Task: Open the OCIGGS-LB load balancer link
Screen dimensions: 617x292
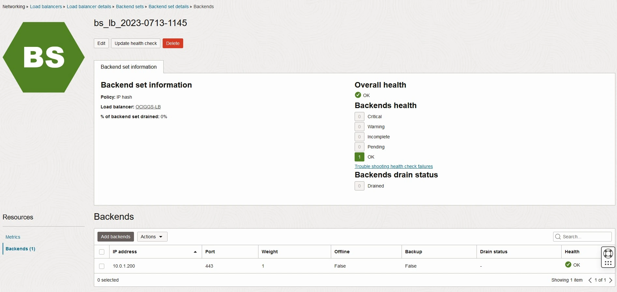Action: [148, 107]
